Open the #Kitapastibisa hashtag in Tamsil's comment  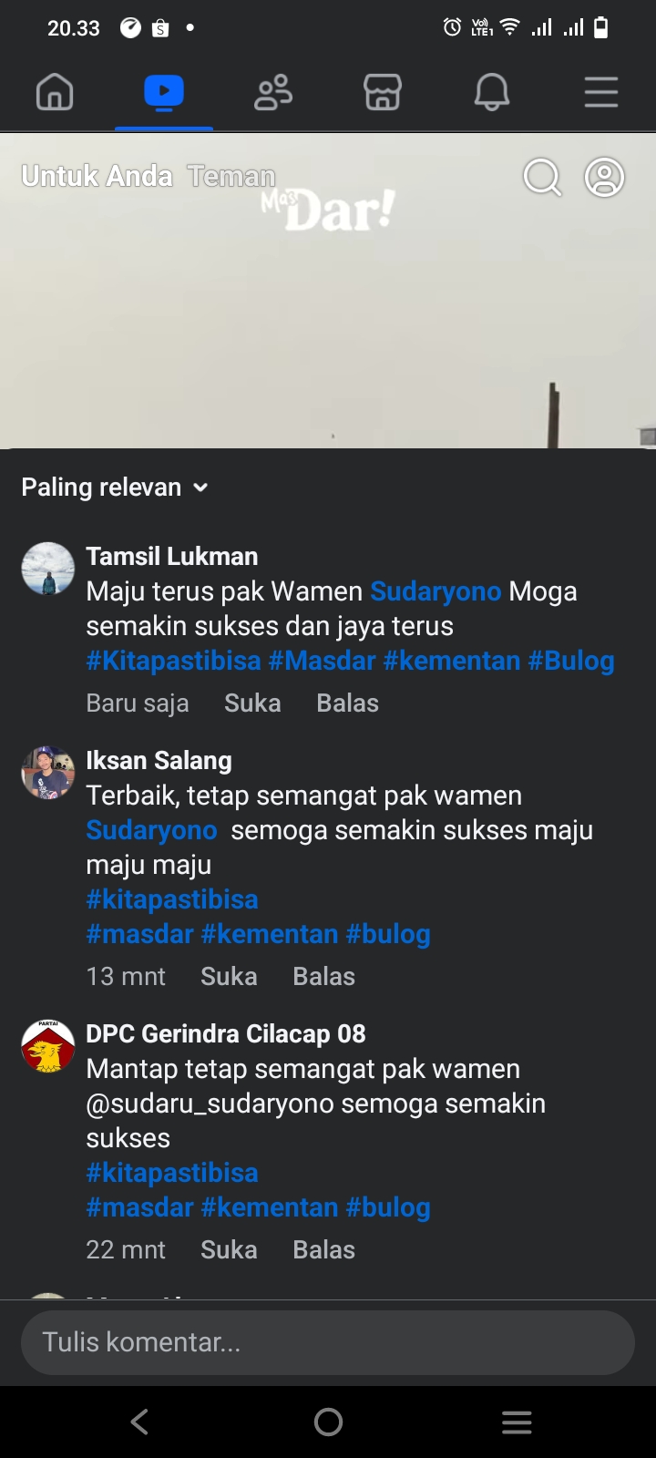tap(173, 662)
